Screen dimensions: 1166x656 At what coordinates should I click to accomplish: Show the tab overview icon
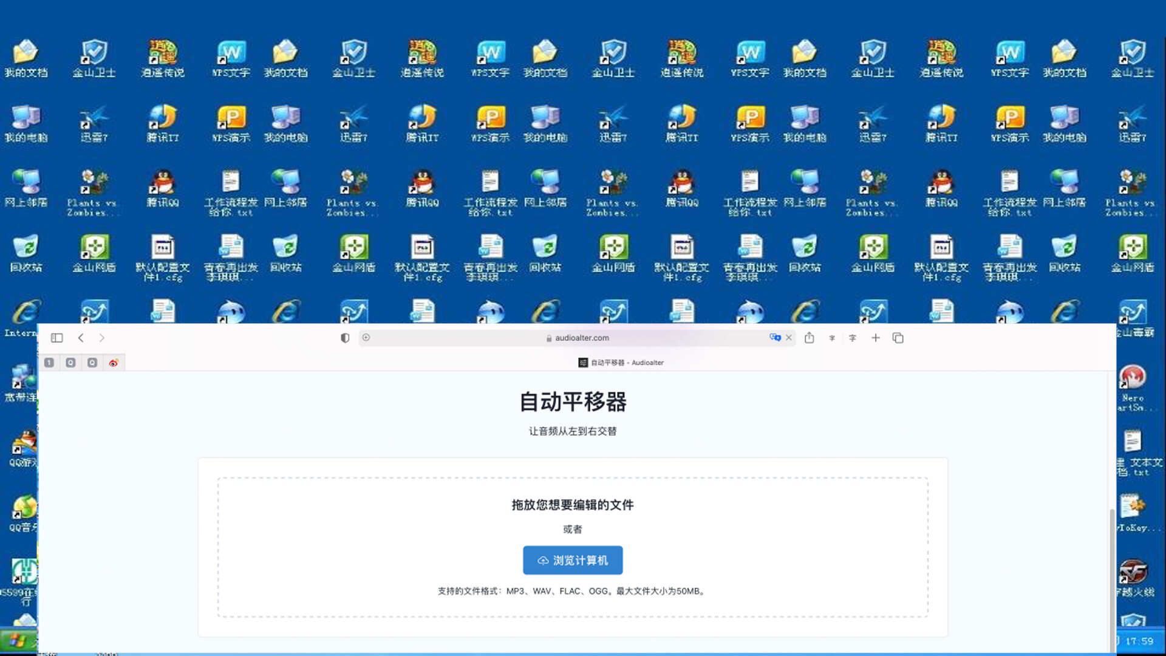click(898, 338)
